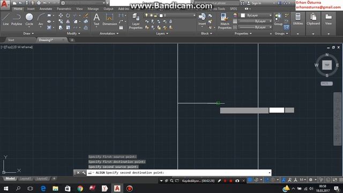Open Layer Properties manager
The width and height of the screenshot is (343, 193).
[136, 21]
